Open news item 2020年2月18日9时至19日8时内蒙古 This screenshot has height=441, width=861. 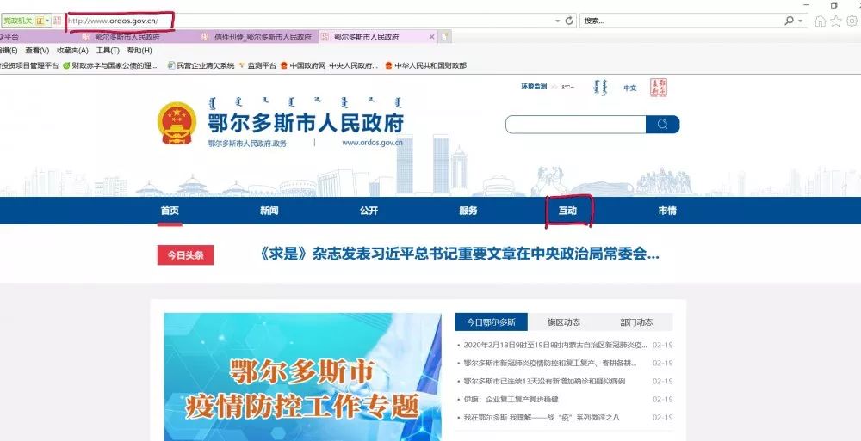555,345
